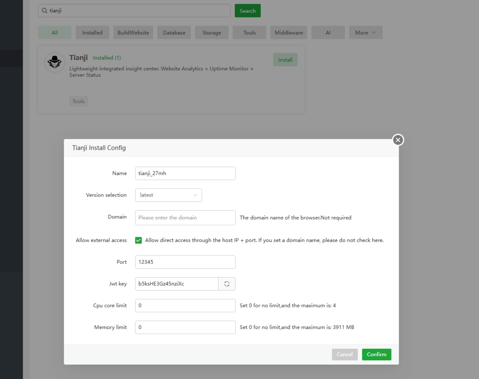The height and width of the screenshot is (379, 479).
Task: Edit the Name field tianji_27mh
Action: 185,173
